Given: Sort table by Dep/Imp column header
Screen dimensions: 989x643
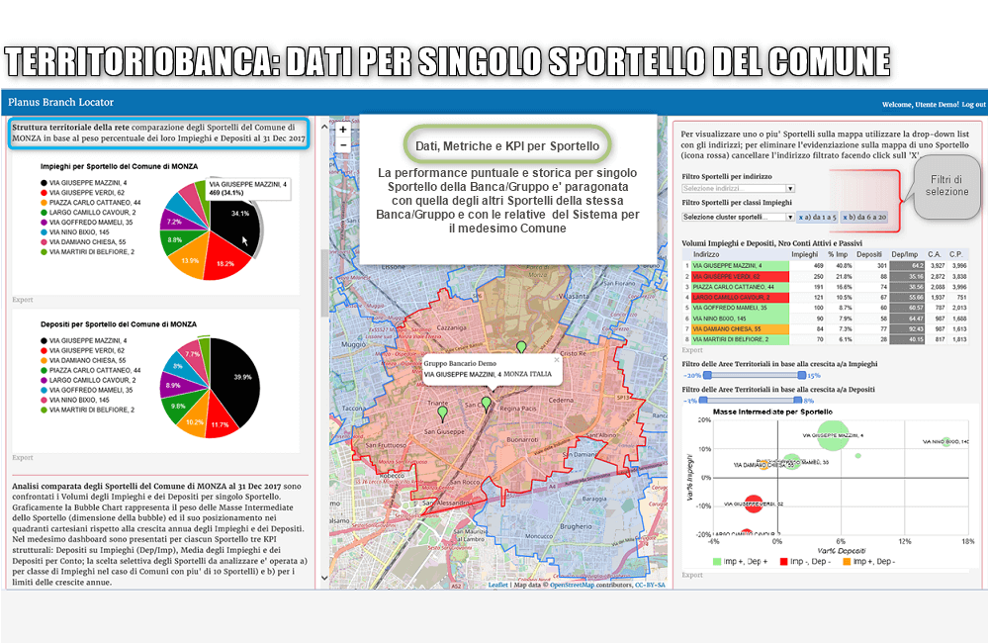Looking at the screenshot, I should (x=905, y=254).
